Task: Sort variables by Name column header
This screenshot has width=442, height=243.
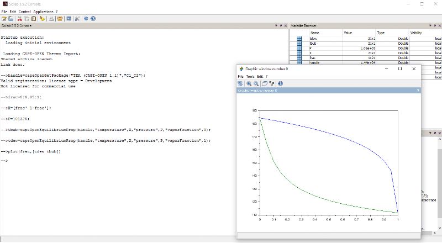Action: 325,33
